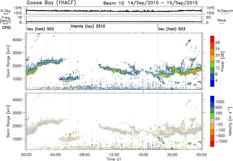This screenshot has height=161, width=233.
Task: Click the noise trace in N.Sky panel
Action: tap(114, 11)
